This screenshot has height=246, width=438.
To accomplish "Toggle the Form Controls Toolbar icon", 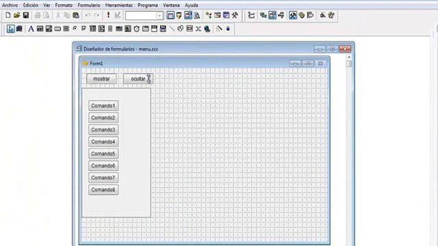I will pos(293,15).
